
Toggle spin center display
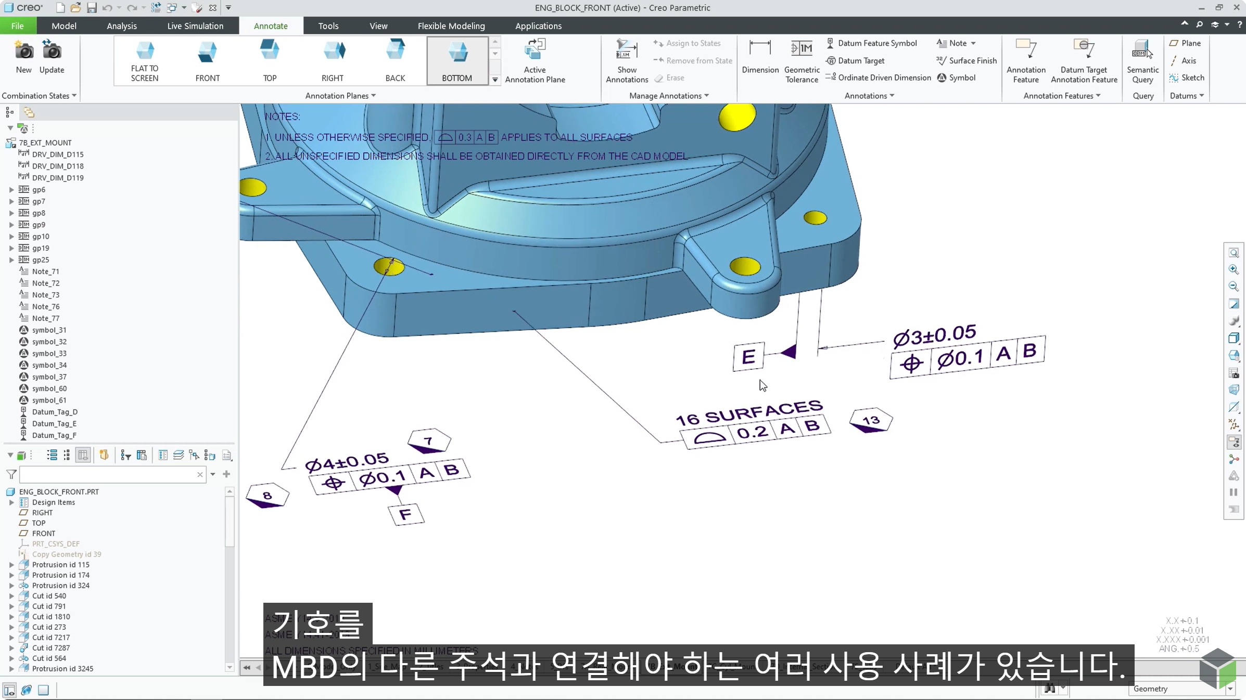click(x=1234, y=459)
